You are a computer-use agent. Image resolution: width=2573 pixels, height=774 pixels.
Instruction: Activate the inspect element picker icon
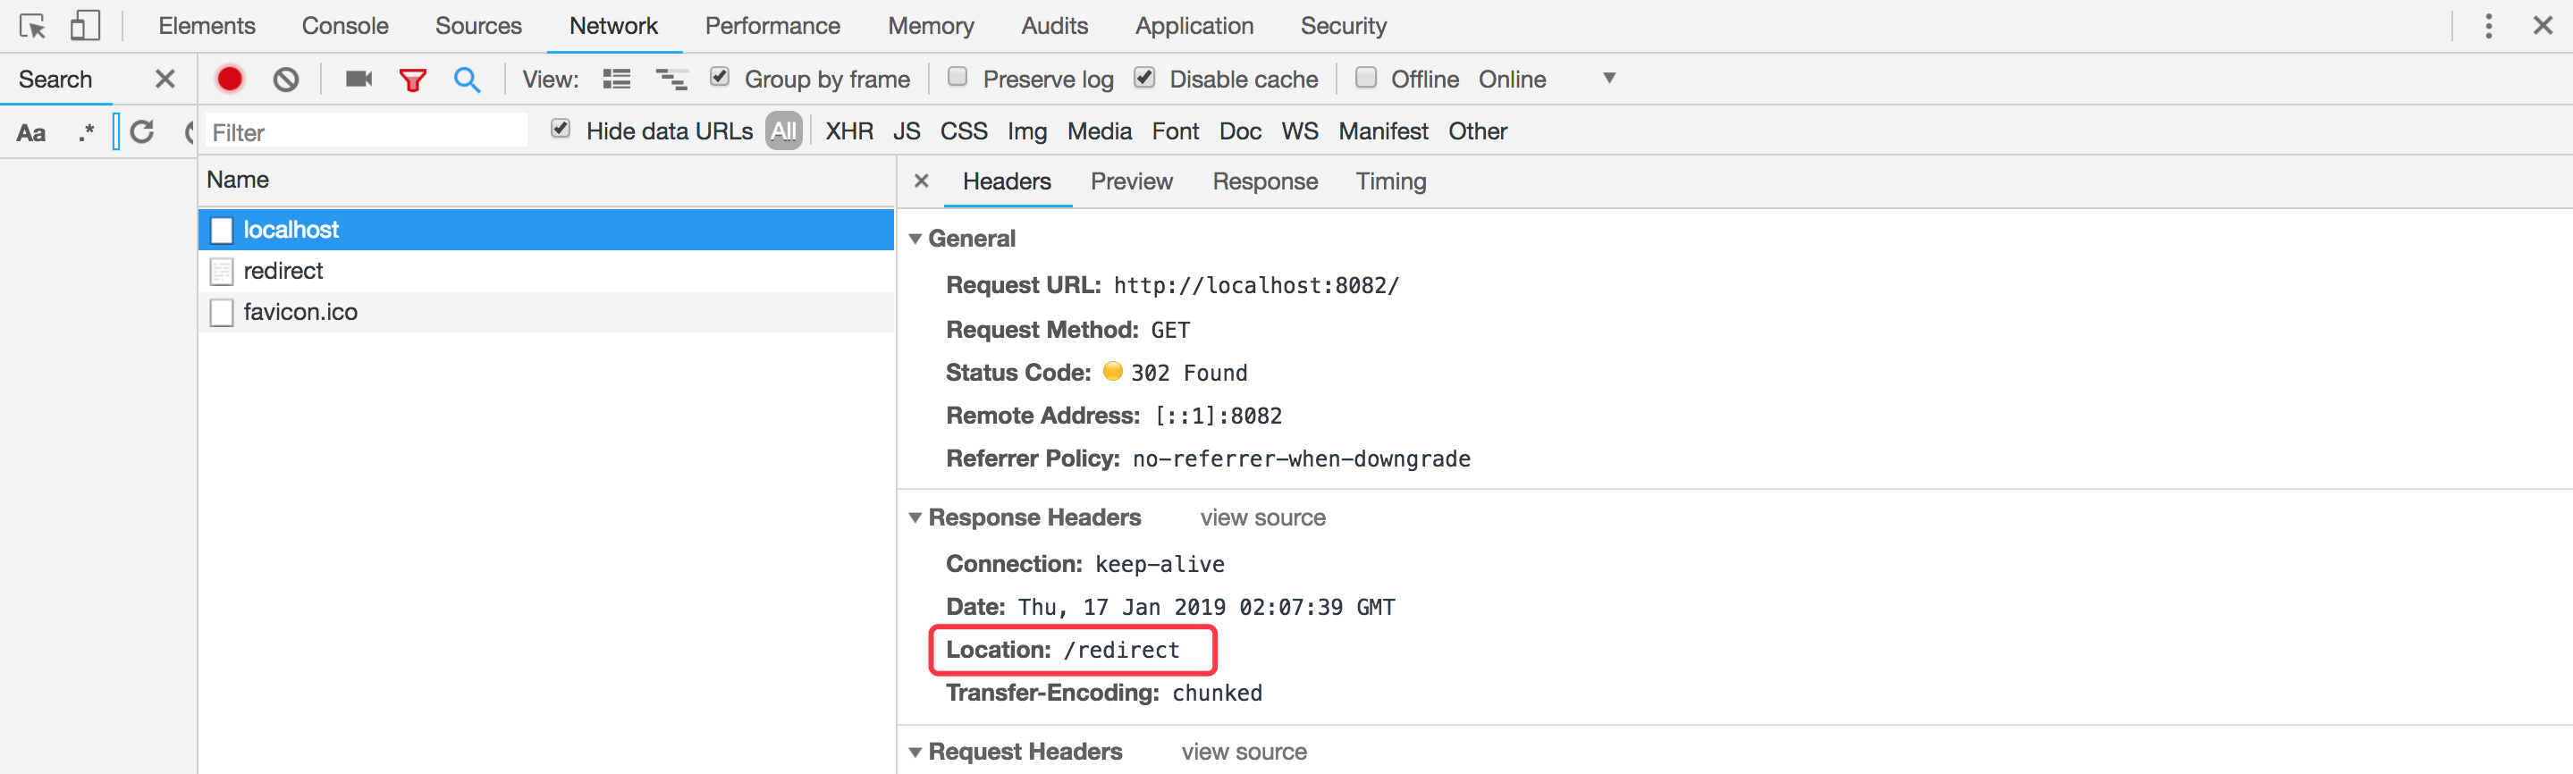point(32,26)
